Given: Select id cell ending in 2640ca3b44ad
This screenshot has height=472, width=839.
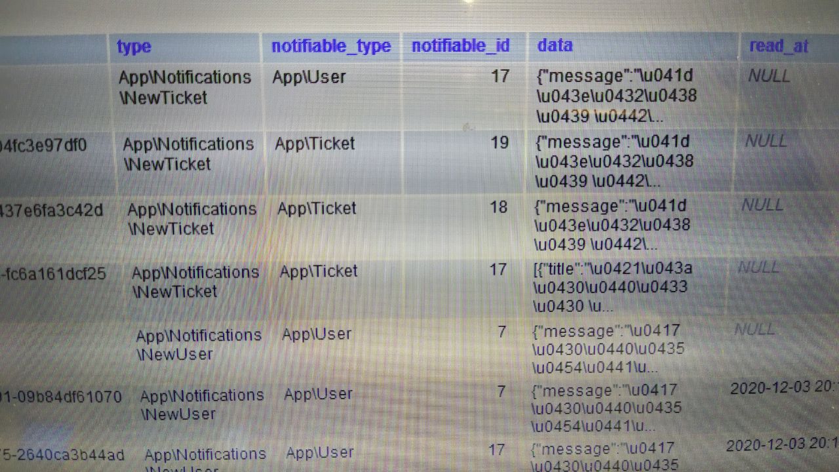Looking at the screenshot, I should [x=62, y=454].
